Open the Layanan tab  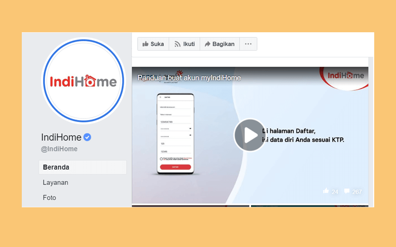point(55,183)
